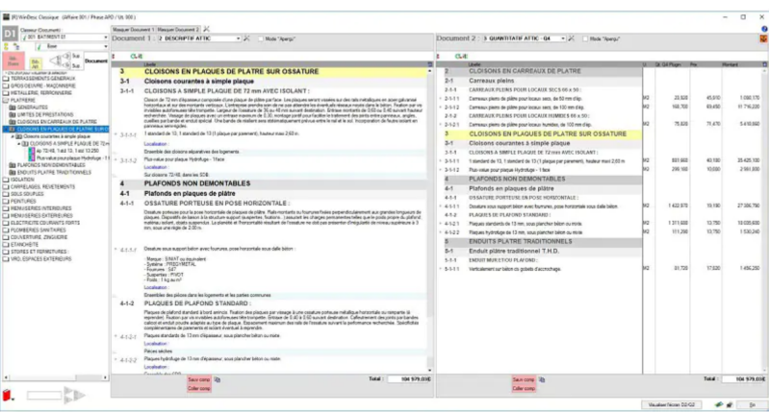This screenshot has height=412, width=769.
Task: Click the Document 2 vertical scrollbar
Action: coord(764,220)
